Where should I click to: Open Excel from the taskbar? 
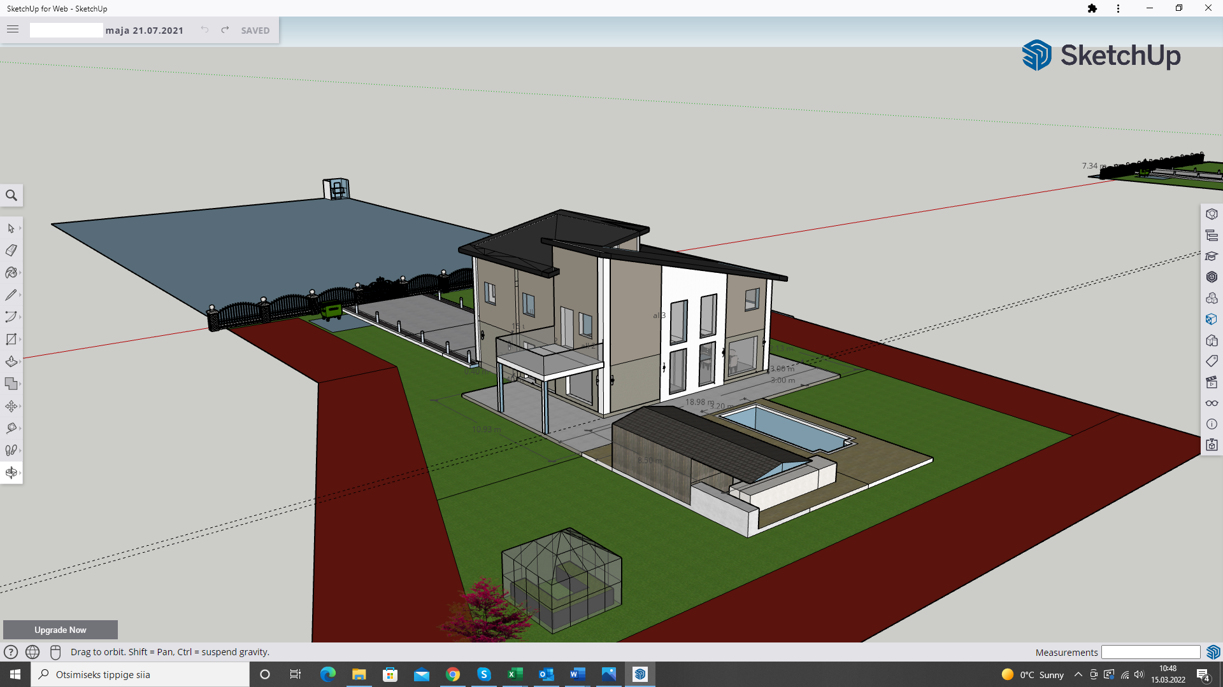pos(515,674)
